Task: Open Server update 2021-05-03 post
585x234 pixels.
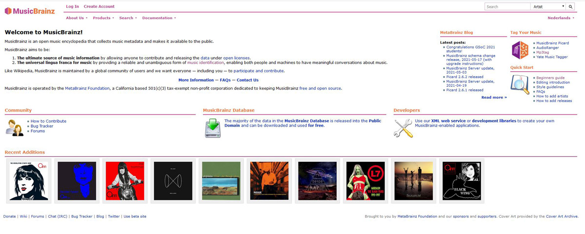Action: [x=470, y=71]
